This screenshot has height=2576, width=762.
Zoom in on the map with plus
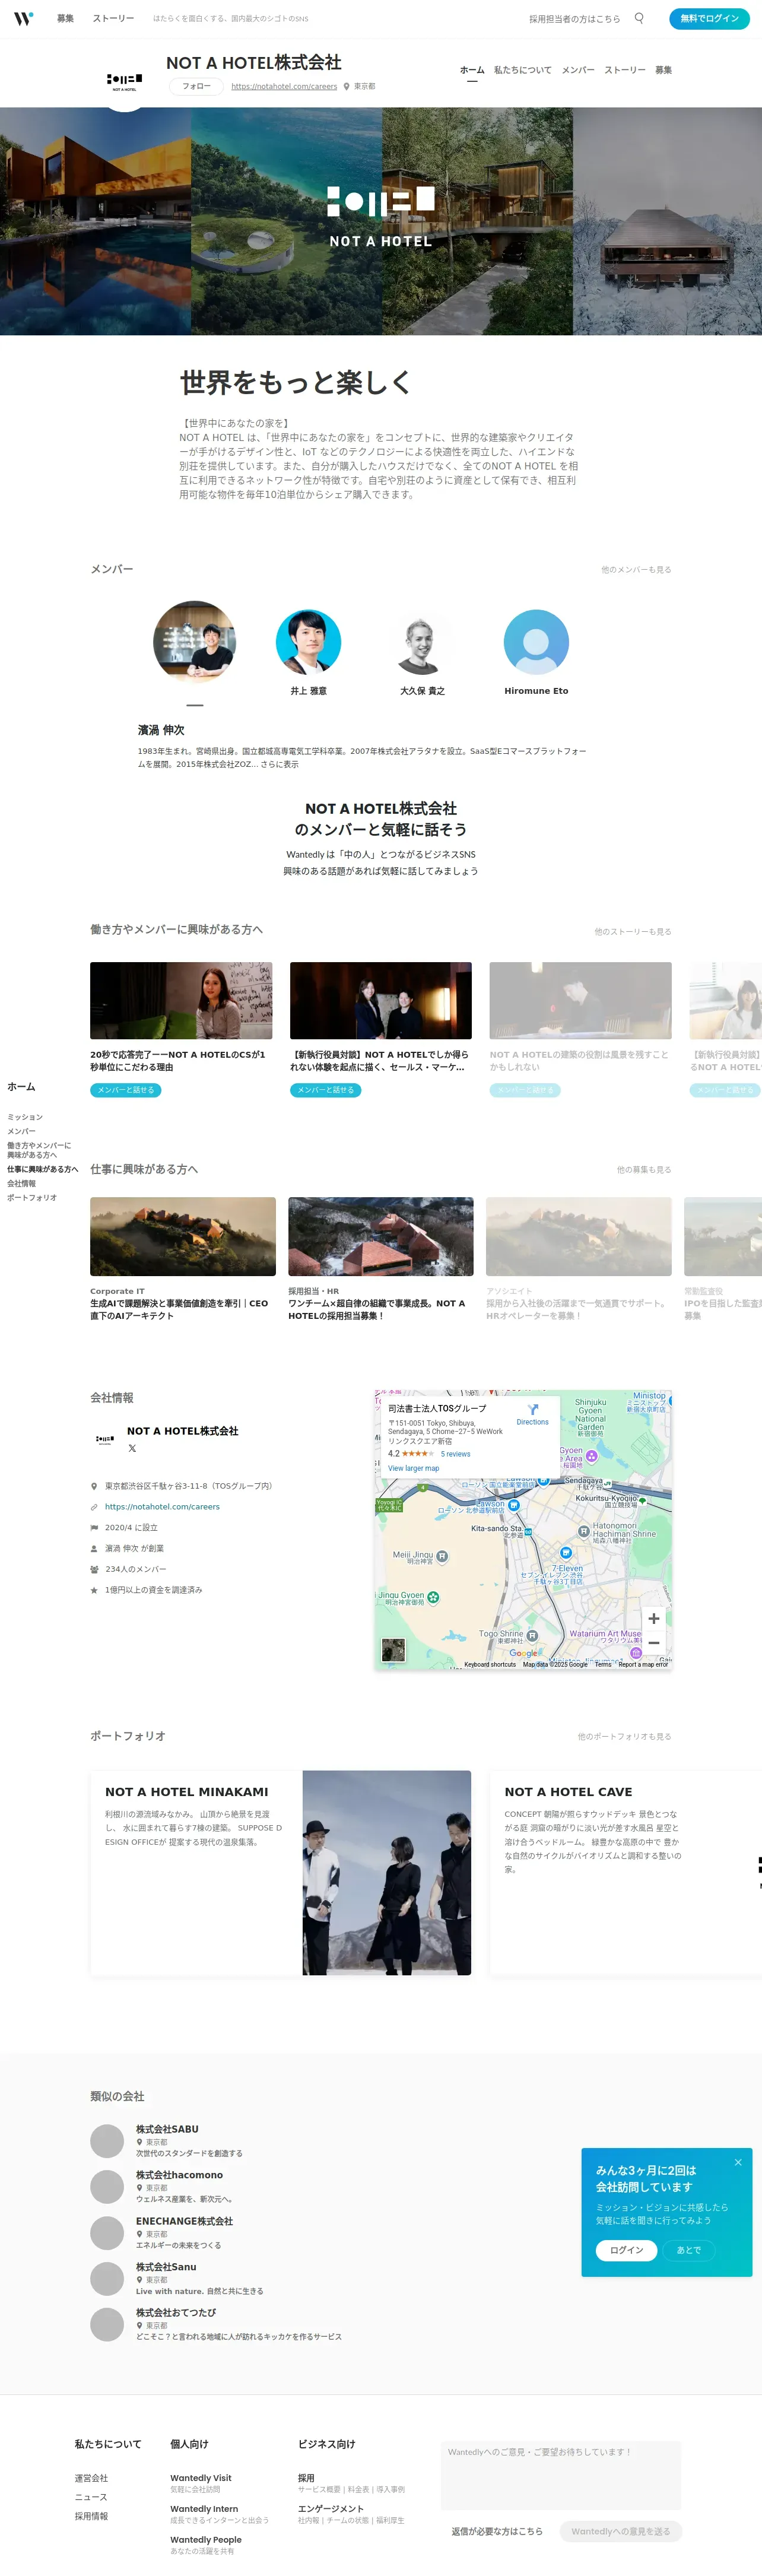click(653, 1618)
